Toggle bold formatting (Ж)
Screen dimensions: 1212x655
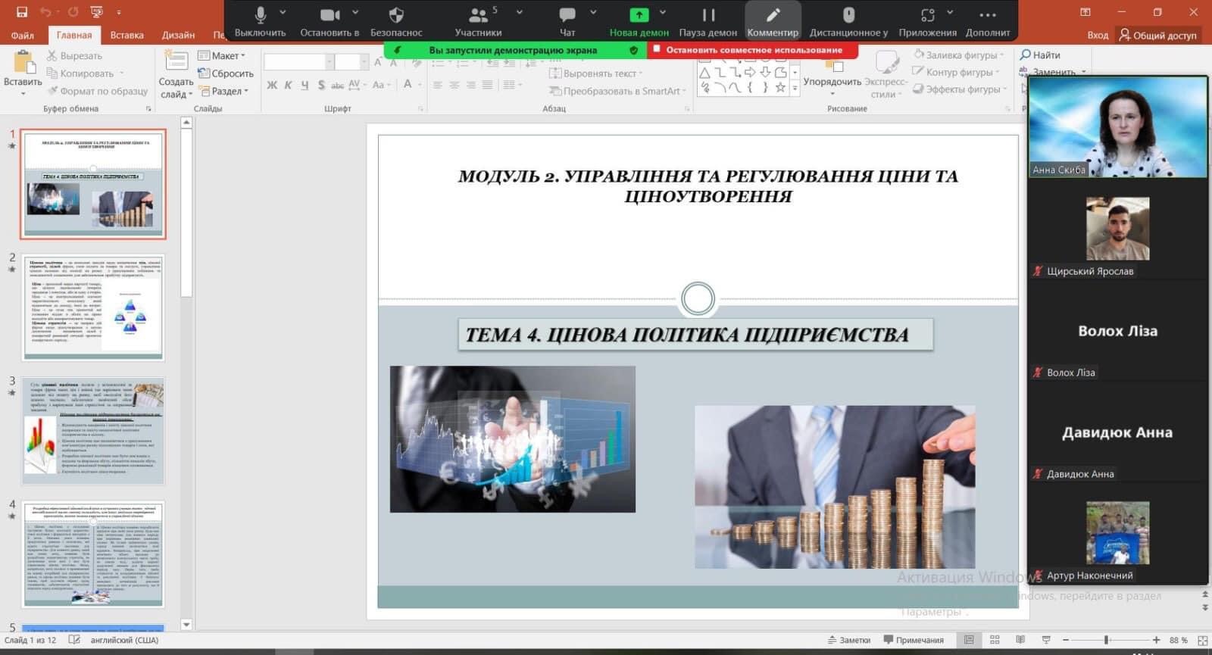coord(272,85)
